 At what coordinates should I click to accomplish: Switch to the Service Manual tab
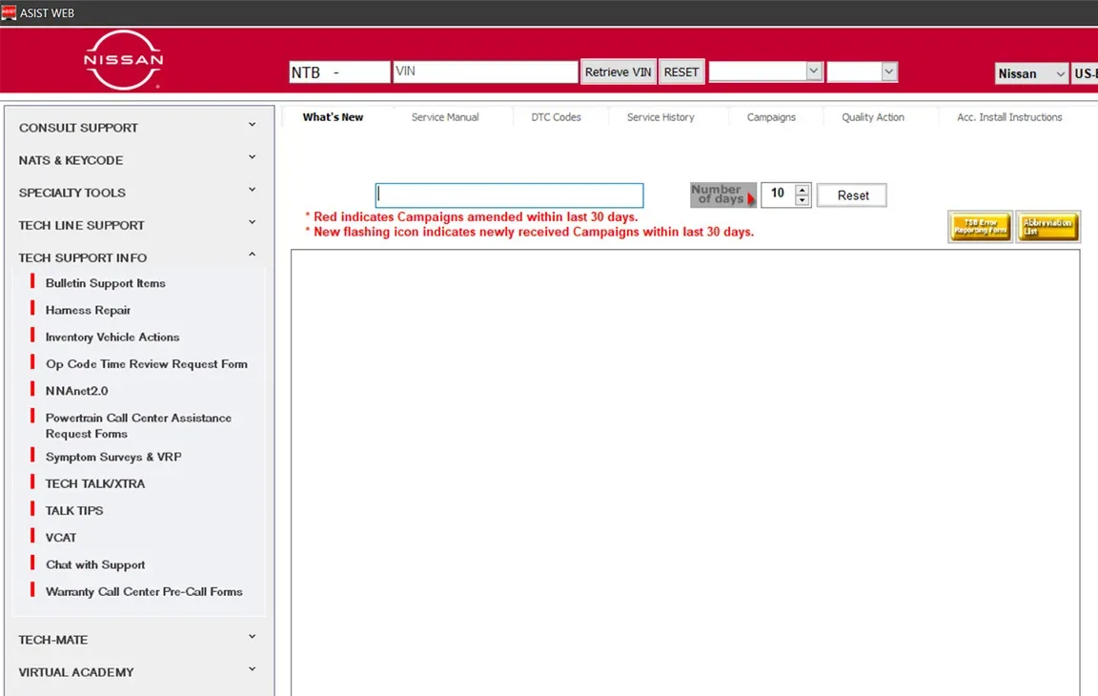point(445,117)
